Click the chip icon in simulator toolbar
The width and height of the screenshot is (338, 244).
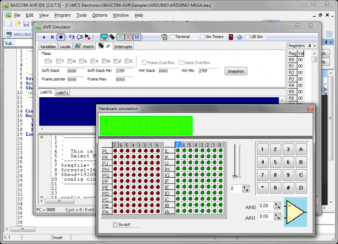(112, 37)
